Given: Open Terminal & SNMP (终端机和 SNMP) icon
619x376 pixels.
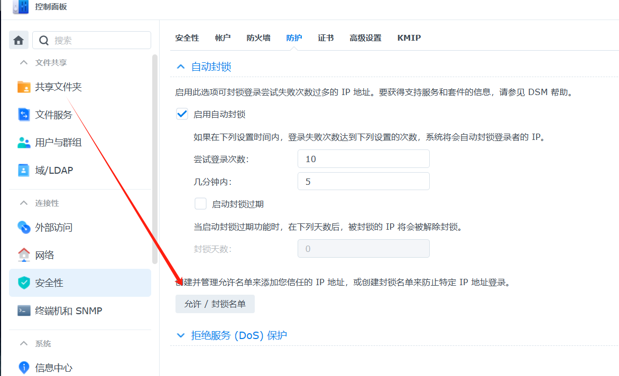Looking at the screenshot, I should pos(24,311).
